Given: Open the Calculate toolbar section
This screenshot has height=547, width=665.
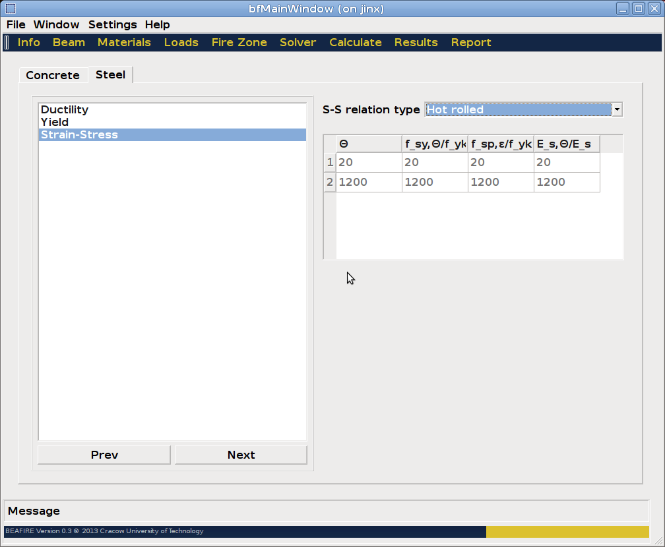Looking at the screenshot, I should click(355, 43).
